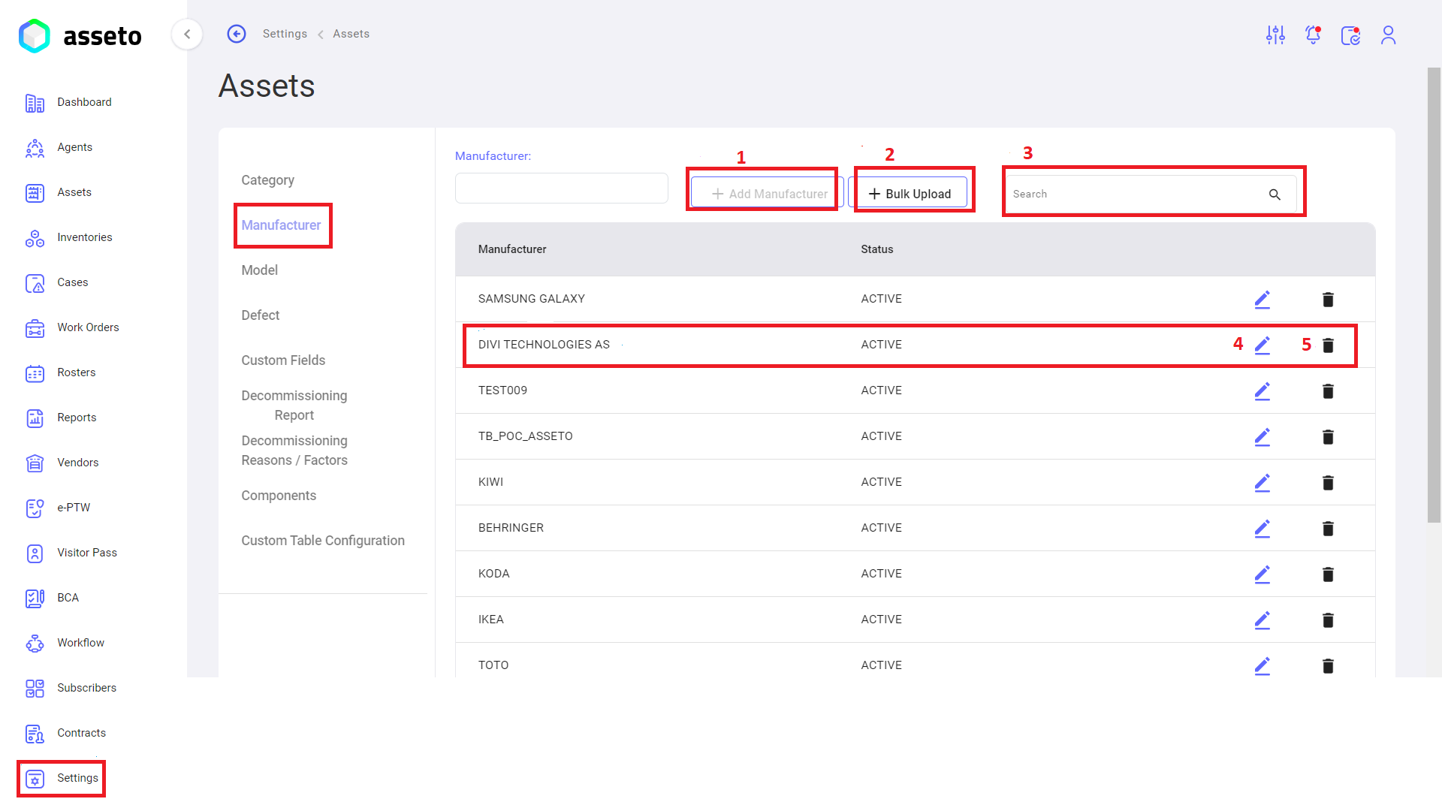The width and height of the screenshot is (1442, 805).
Task: Open the calendar tasks icon in header
Action: point(1350,35)
